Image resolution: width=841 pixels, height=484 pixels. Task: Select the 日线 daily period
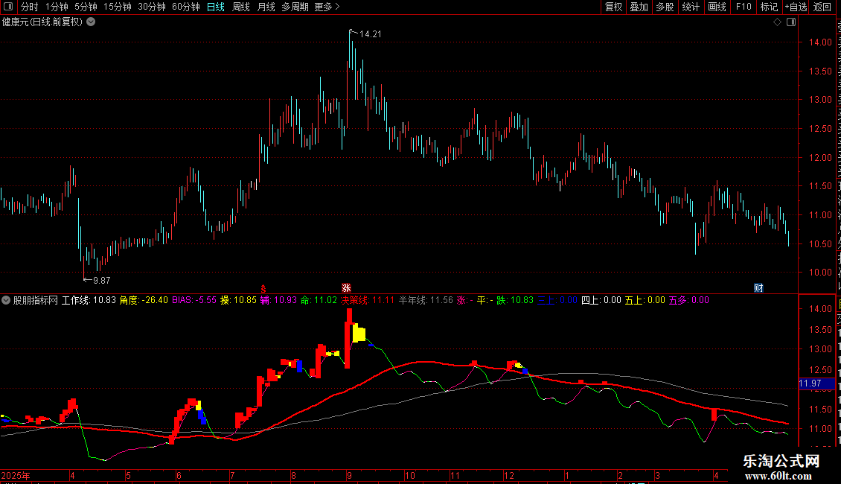216,7
